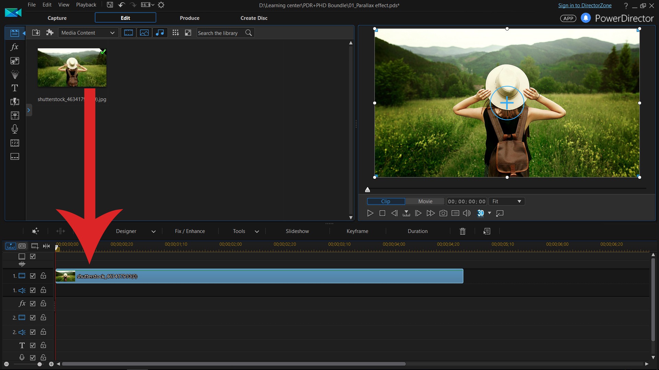Screen dimensions: 659x370
Task: Undock the preview window icon
Action: (x=500, y=213)
